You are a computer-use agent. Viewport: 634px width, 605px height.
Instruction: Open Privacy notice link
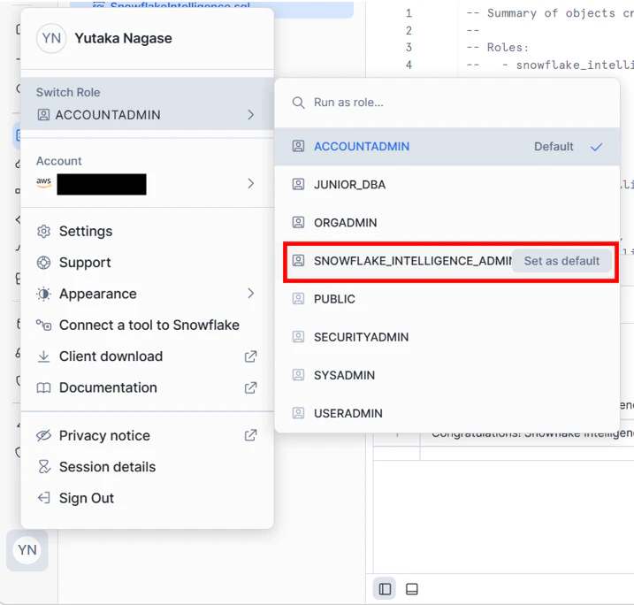click(147, 435)
